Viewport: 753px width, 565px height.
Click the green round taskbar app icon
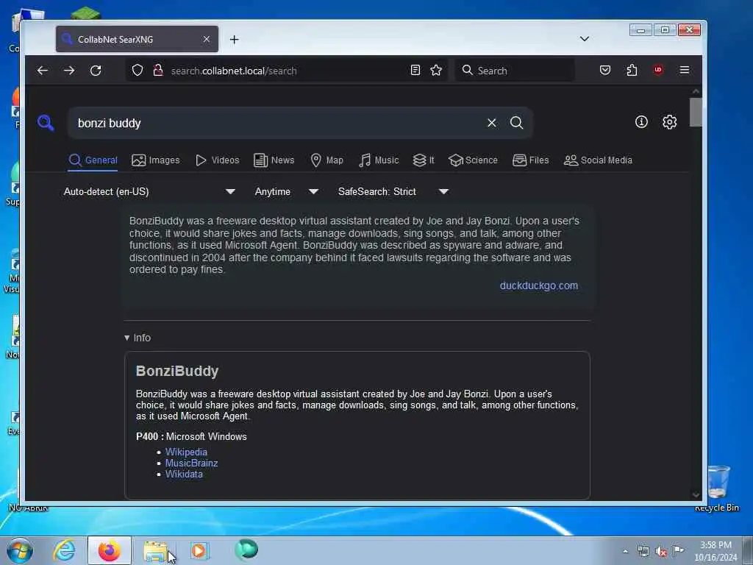246,550
